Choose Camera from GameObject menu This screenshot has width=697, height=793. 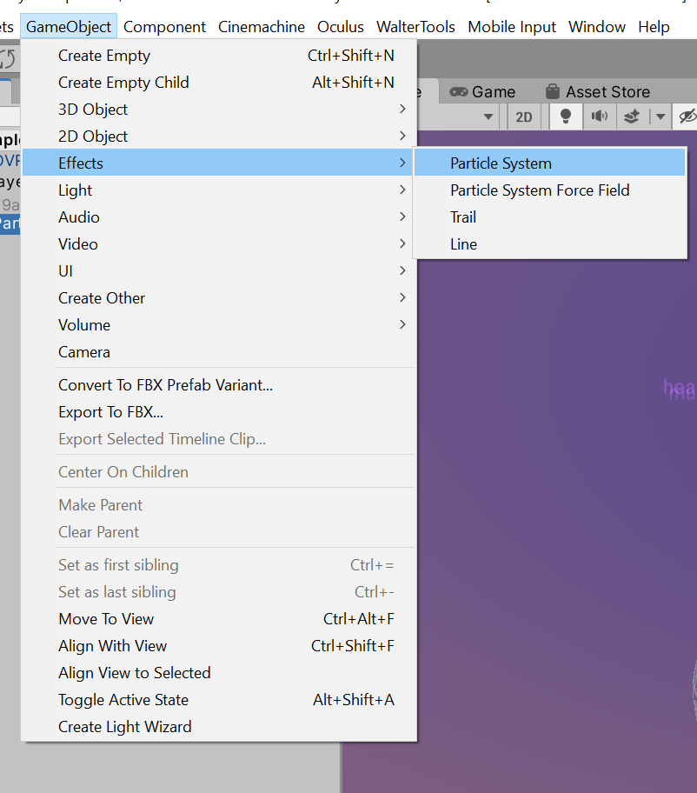click(x=219, y=352)
